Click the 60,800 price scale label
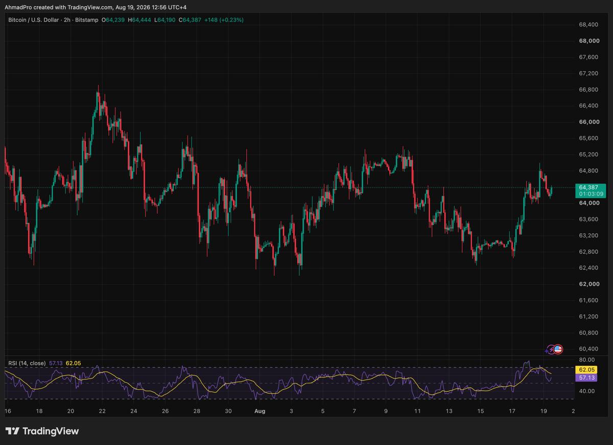Viewport: 613px width, 445px height. (x=589, y=332)
